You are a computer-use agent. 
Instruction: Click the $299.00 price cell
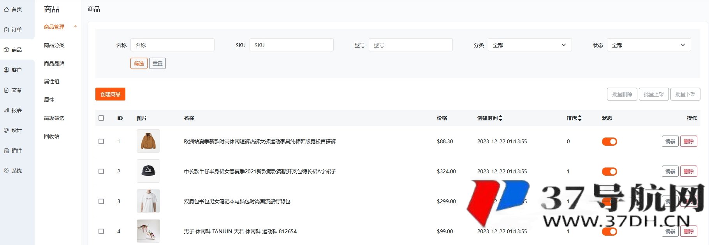point(446,201)
